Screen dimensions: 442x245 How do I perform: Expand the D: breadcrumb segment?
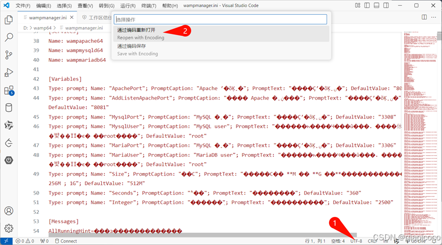pyautogui.click(x=26, y=28)
